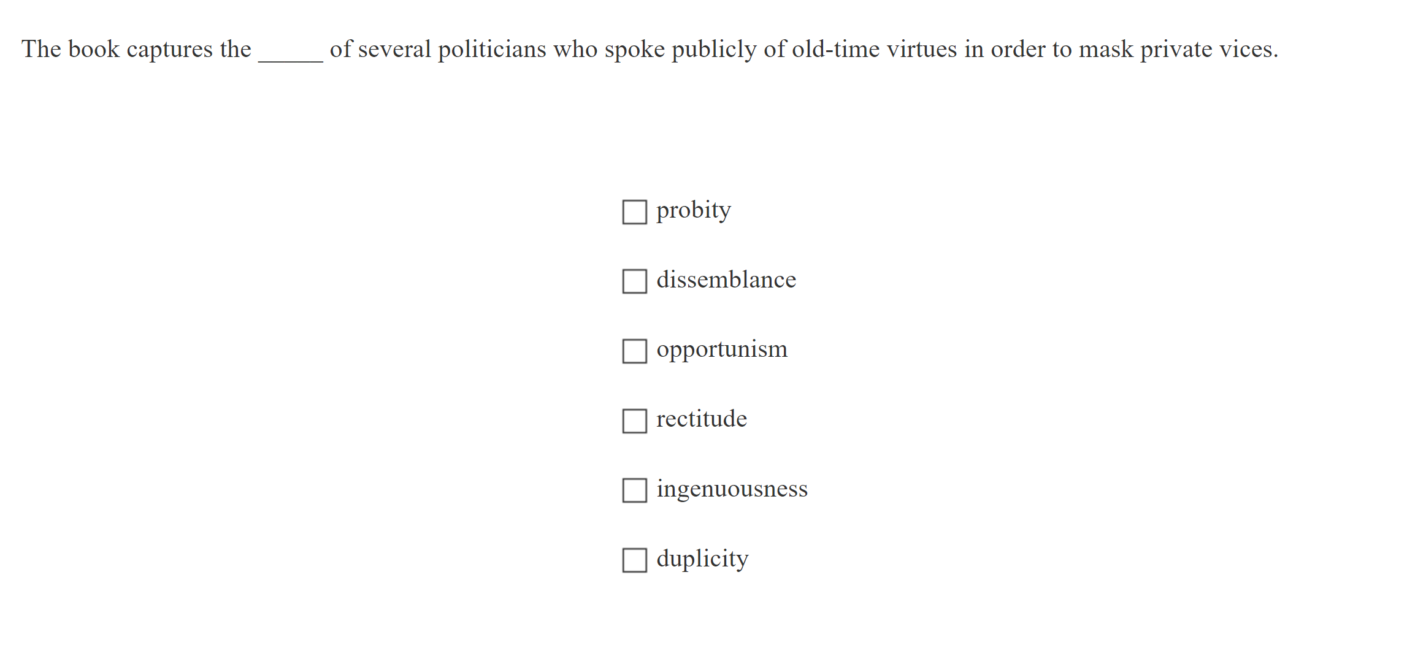Pick the rectitude answer text
This screenshot has height=667, width=1426.
coord(701,419)
